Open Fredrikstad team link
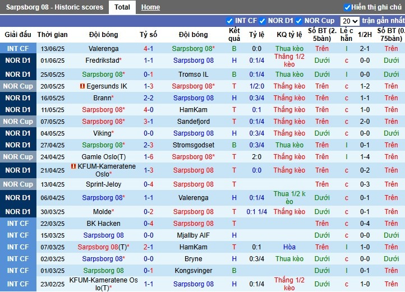Viewport: 405px width, 292px height. coord(102,61)
